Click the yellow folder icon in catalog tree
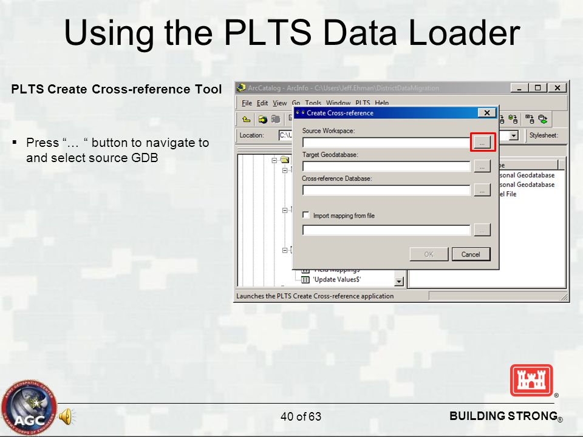The width and height of the screenshot is (583, 437). point(285,160)
